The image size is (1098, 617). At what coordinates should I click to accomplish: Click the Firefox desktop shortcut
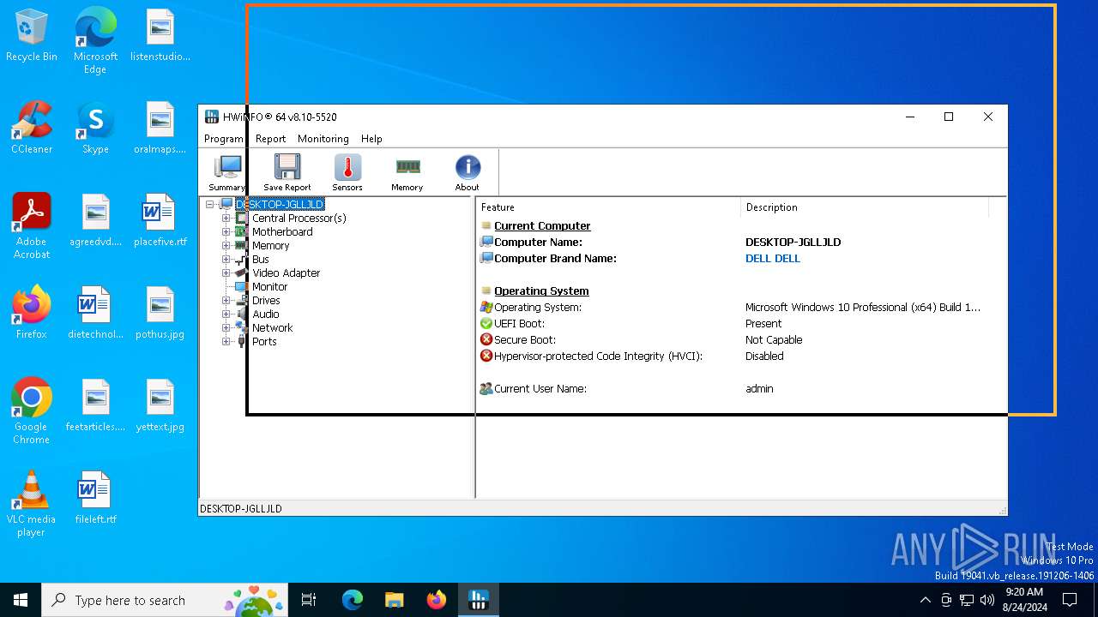coord(32,314)
